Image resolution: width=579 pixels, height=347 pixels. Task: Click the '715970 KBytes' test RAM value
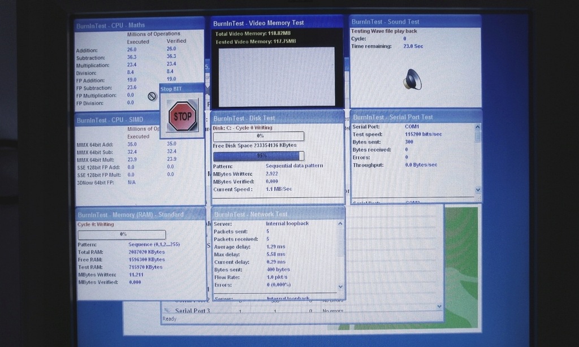[x=145, y=267]
